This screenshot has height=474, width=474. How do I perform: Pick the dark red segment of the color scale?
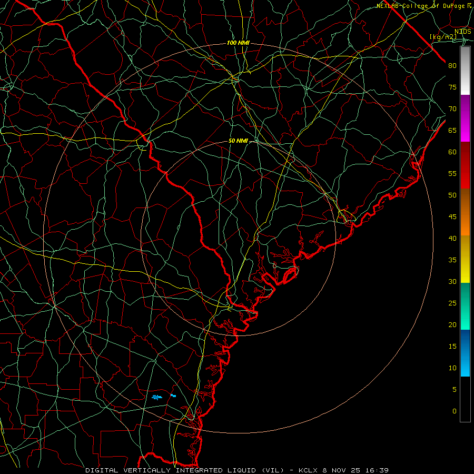click(x=465, y=165)
